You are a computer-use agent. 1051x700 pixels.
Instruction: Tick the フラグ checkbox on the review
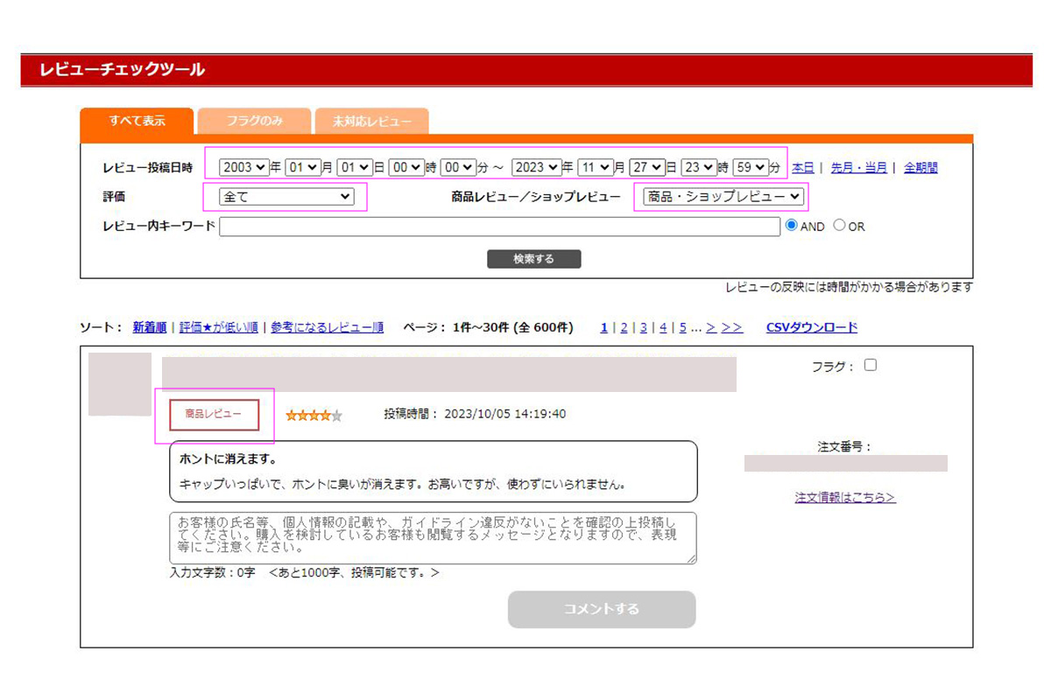click(x=870, y=366)
